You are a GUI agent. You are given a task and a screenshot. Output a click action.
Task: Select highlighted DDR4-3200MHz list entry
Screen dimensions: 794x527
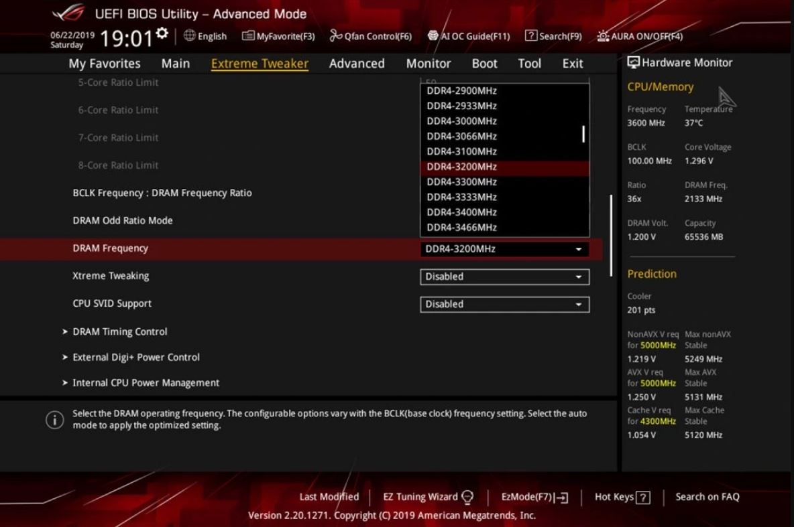pos(505,167)
